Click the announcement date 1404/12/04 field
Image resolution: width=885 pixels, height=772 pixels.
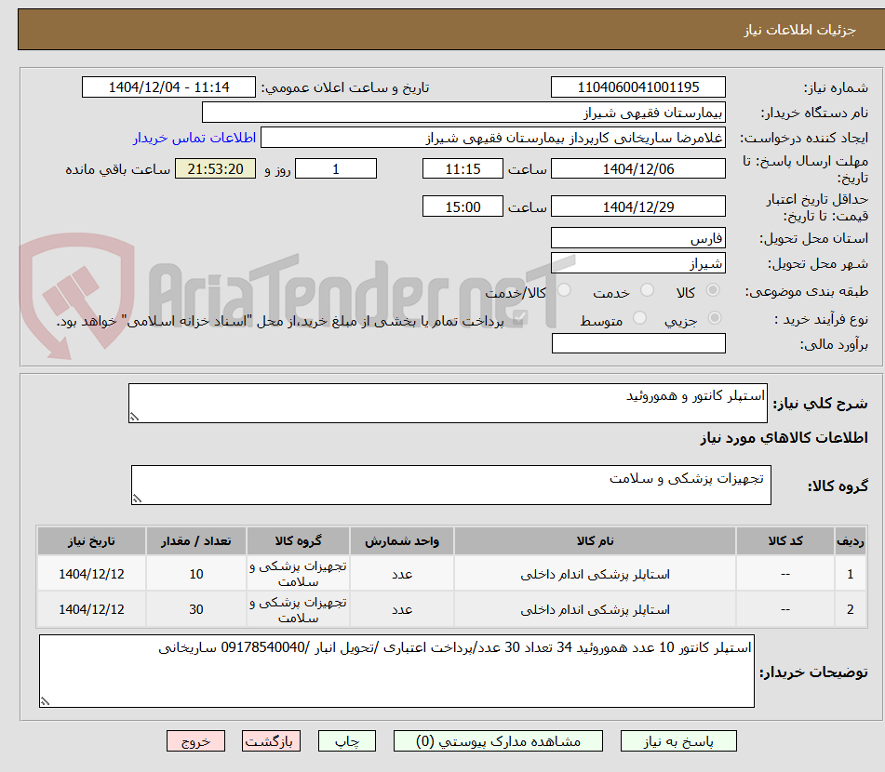coord(168,87)
